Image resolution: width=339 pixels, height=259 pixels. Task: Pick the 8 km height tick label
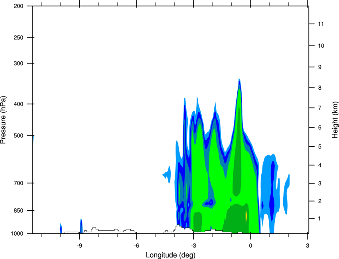pos(320,88)
